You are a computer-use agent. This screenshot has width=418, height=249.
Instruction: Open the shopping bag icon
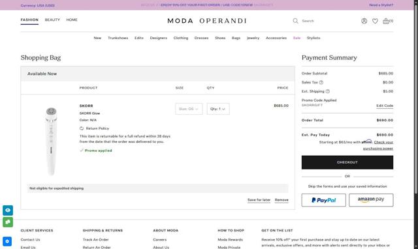[387, 21]
